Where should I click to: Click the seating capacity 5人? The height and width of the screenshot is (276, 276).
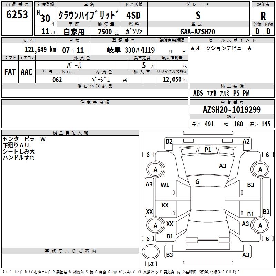(148, 66)
